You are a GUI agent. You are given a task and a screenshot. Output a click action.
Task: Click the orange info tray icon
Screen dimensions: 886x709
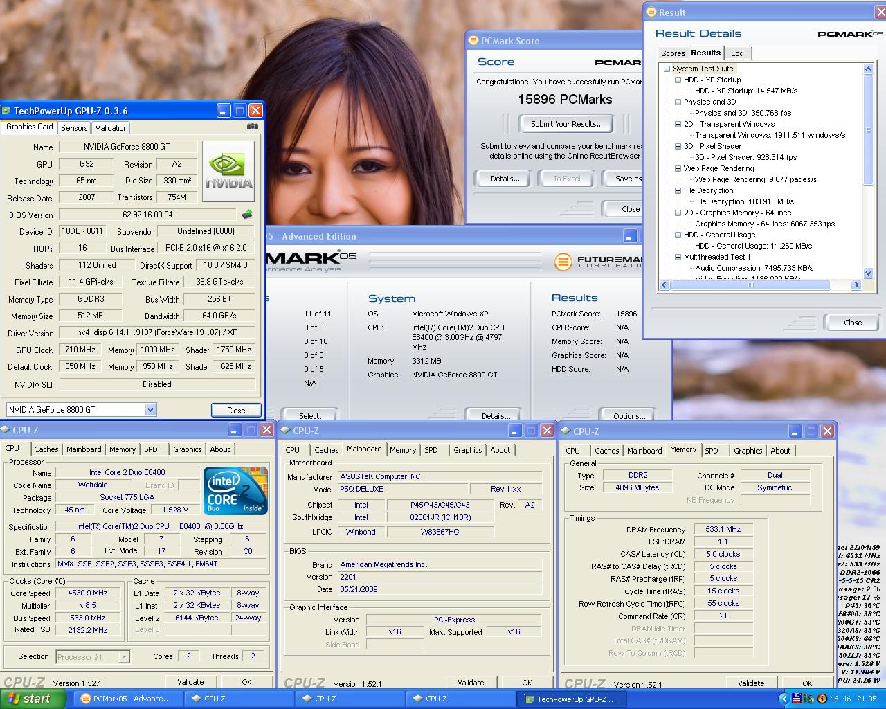coord(822,699)
